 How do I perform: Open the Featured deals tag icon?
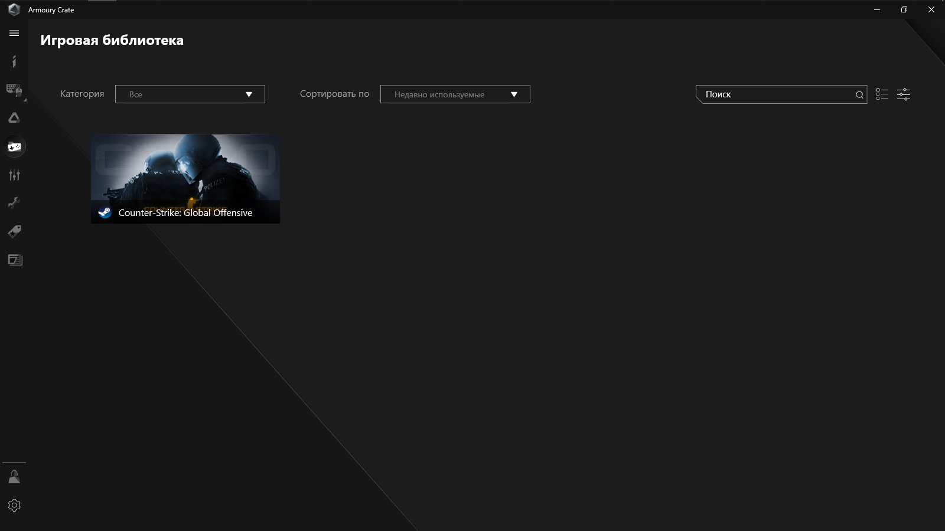[x=14, y=231]
